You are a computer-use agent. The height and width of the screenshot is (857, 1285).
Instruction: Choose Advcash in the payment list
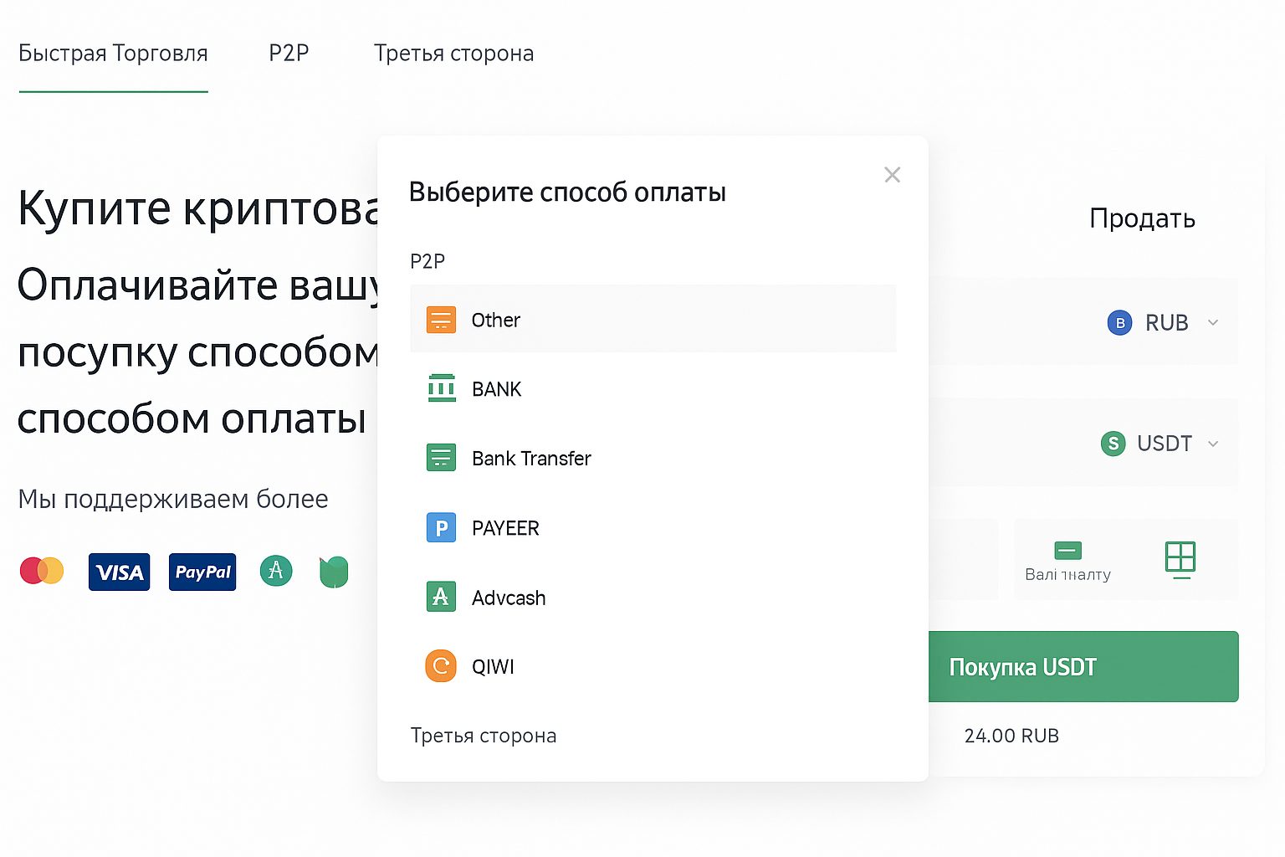click(x=508, y=598)
